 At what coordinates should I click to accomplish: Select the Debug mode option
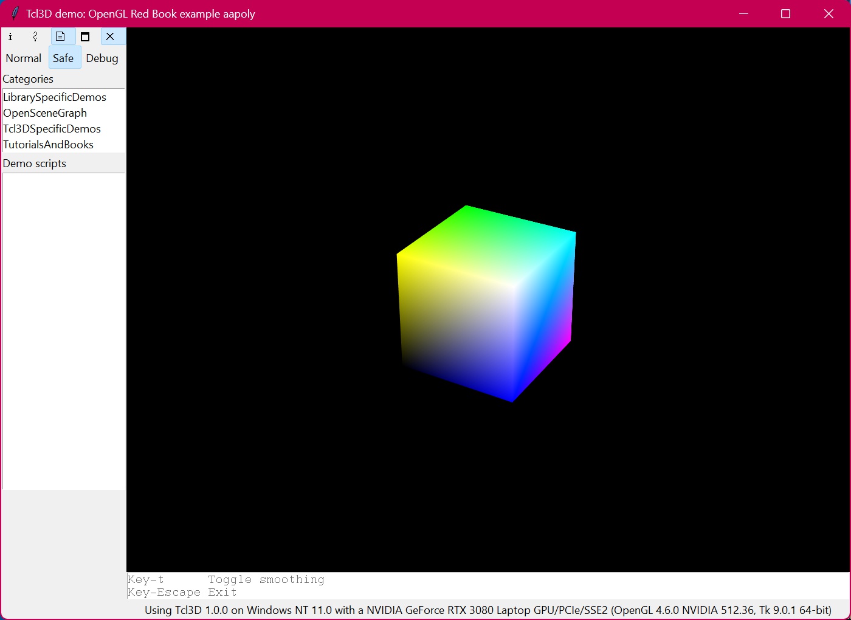(102, 58)
